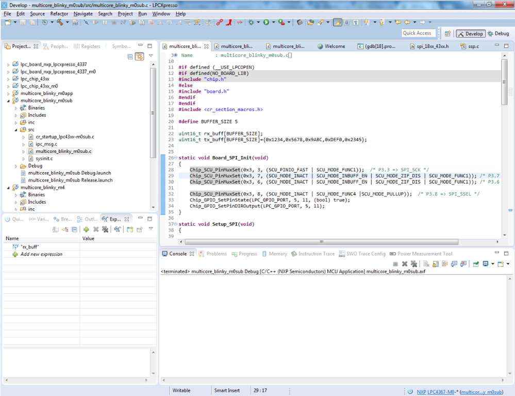Image resolution: width=515 pixels, height=396 pixels.
Task: Click NXP LPC4367-M0 status link
Action: point(436,392)
